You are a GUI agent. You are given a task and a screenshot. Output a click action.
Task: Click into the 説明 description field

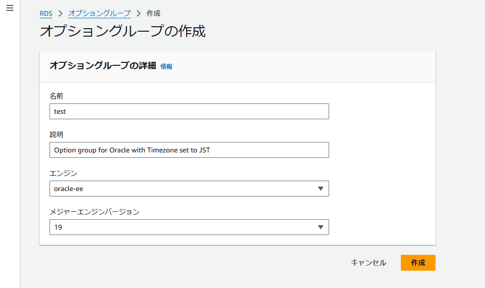(189, 150)
